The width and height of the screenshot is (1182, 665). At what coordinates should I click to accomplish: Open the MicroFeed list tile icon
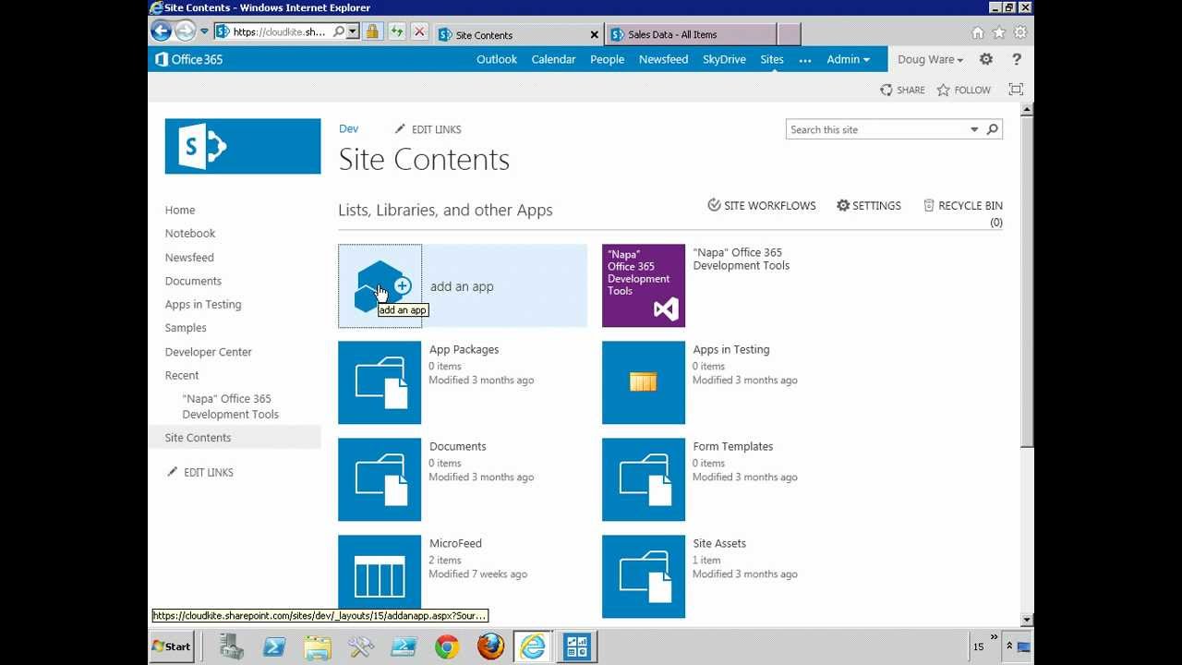(380, 573)
